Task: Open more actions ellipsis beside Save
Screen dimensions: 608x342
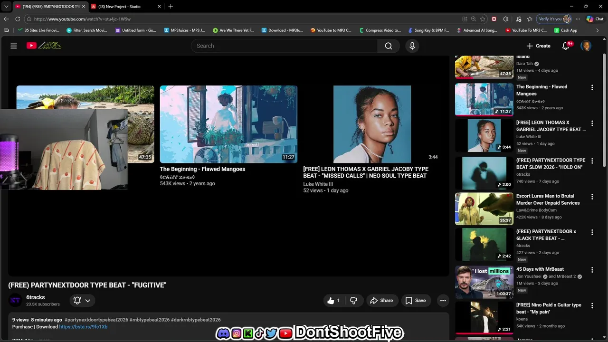Action: click(x=443, y=300)
